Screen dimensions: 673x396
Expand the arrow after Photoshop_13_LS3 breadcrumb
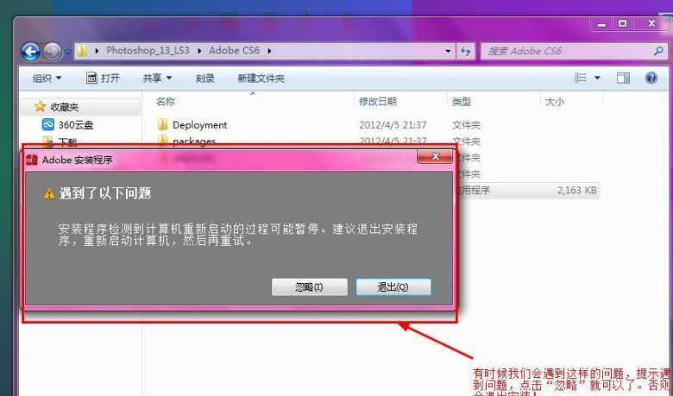[x=199, y=51]
